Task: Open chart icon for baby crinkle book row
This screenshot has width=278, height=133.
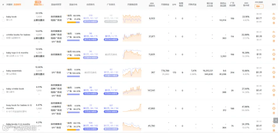Action: 274,86
